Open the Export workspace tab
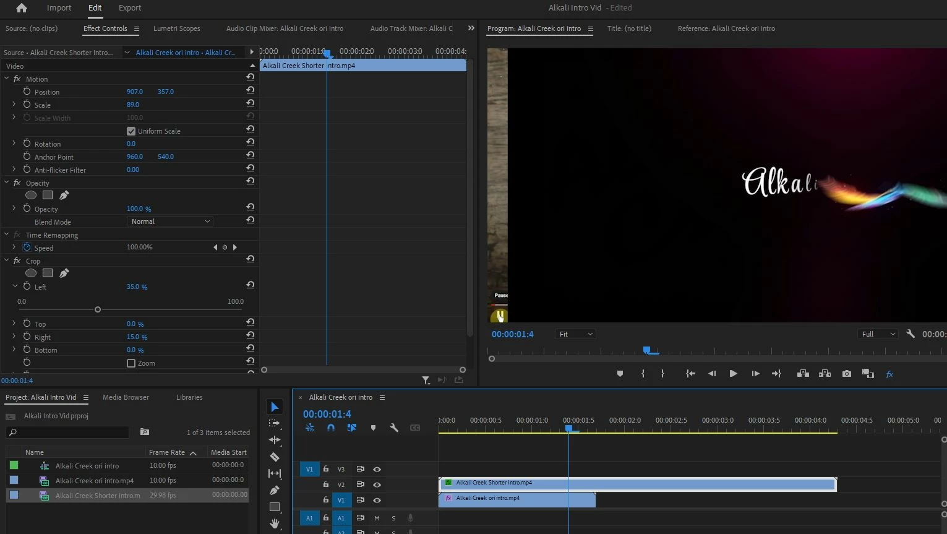This screenshot has width=947, height=534. (x=130, y=8)
